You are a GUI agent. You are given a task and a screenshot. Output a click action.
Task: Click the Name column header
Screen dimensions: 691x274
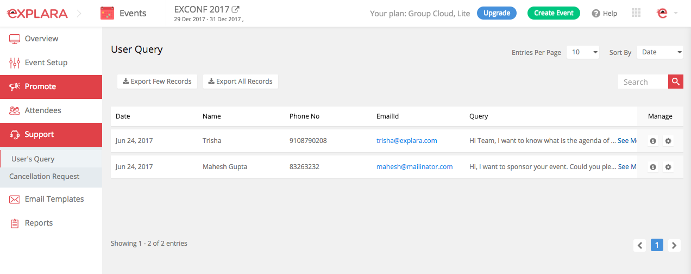click(x=212, y=116)
